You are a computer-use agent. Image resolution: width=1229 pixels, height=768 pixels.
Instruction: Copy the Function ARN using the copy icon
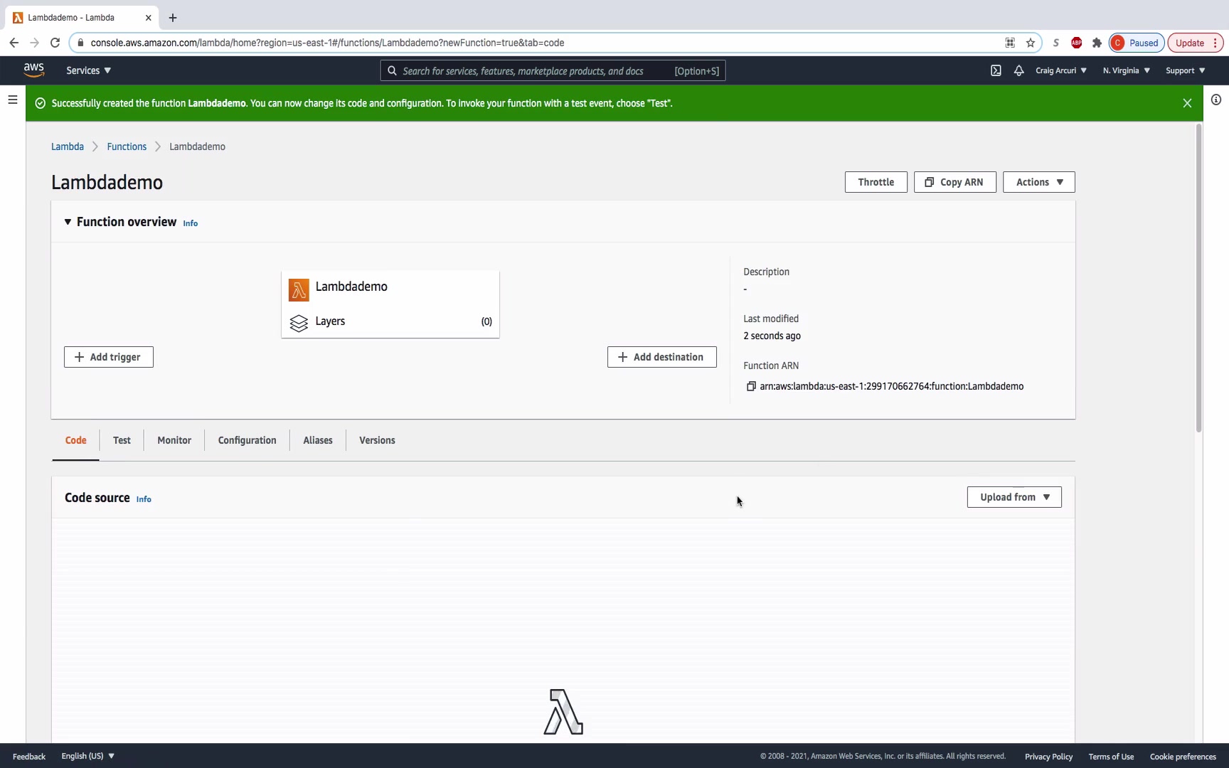point(750,386)
